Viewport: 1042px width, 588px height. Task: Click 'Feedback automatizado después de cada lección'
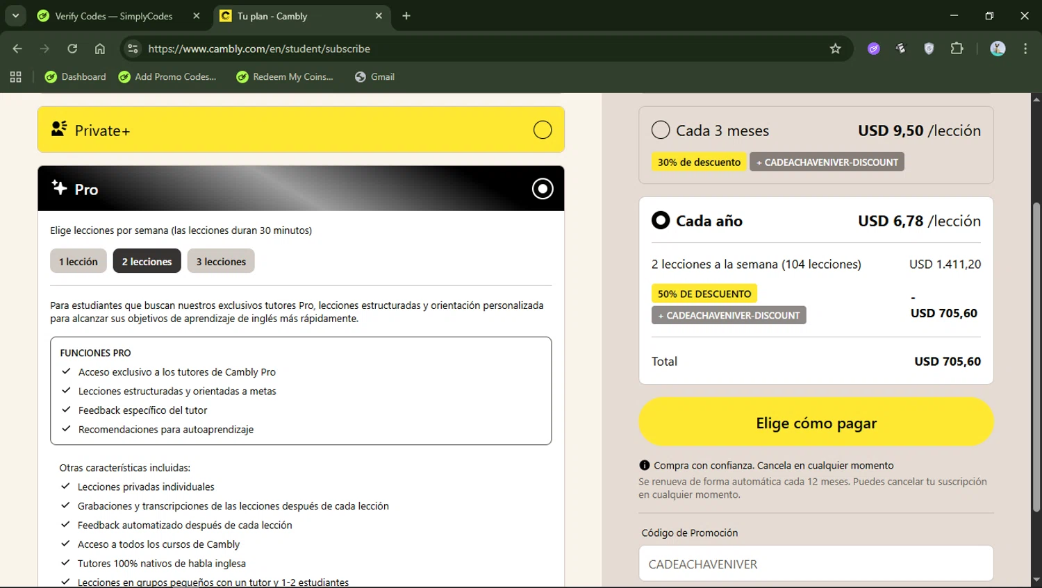[185, 525]
